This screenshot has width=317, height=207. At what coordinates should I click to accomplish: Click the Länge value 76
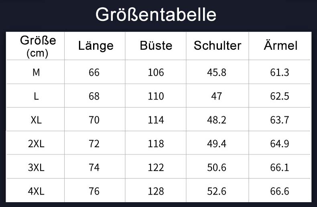pos(94,191)
